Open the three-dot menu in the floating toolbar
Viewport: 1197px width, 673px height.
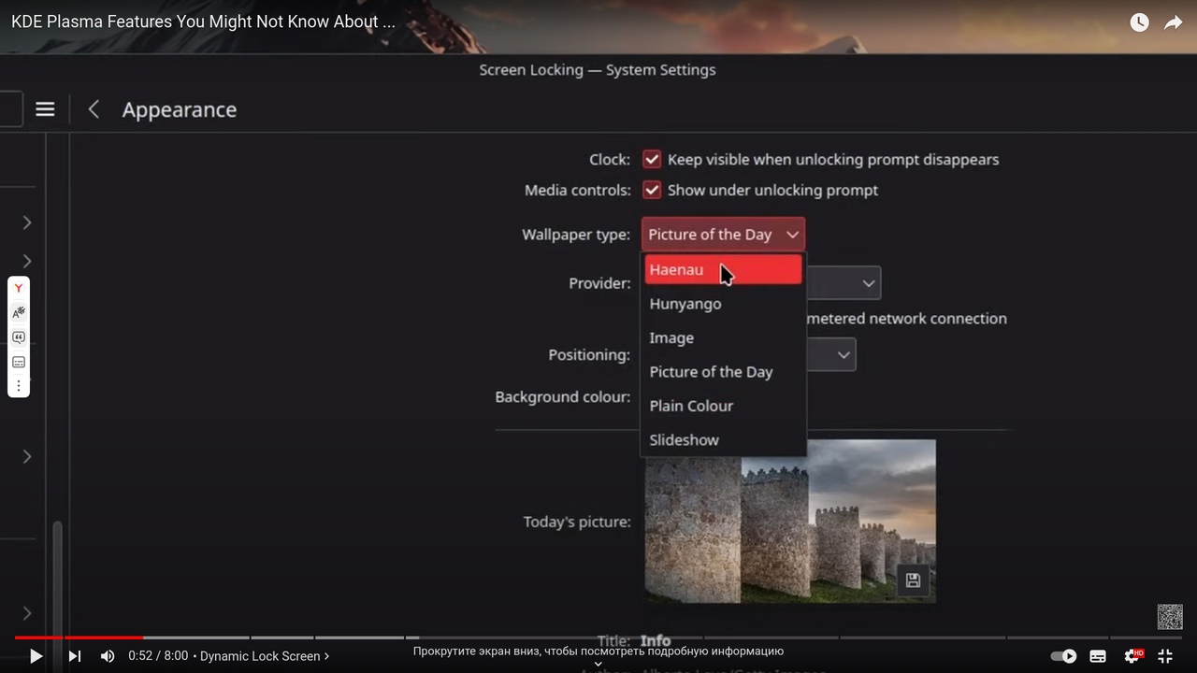coord(19,385)
